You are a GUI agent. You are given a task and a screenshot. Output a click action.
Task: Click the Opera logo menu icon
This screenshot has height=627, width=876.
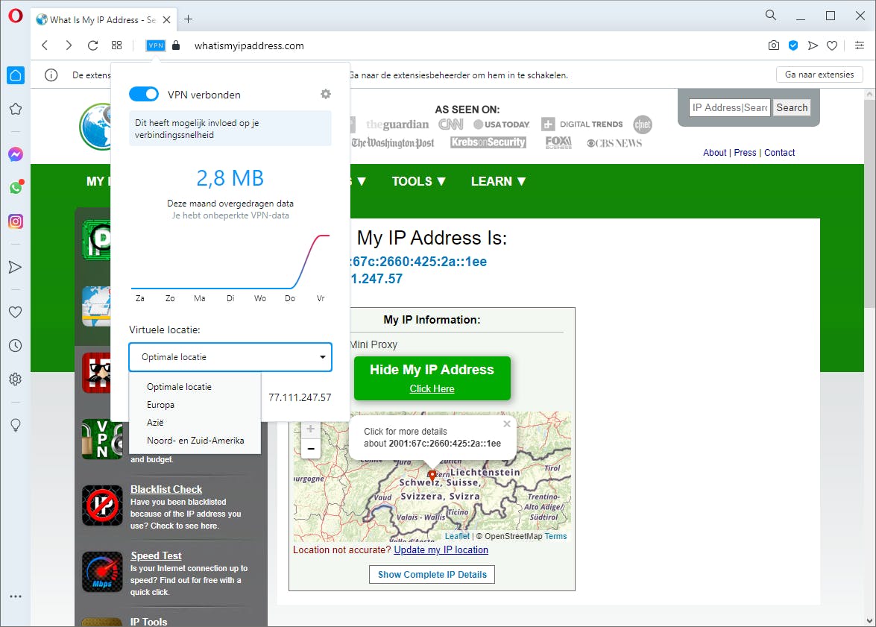click(15, 15)
